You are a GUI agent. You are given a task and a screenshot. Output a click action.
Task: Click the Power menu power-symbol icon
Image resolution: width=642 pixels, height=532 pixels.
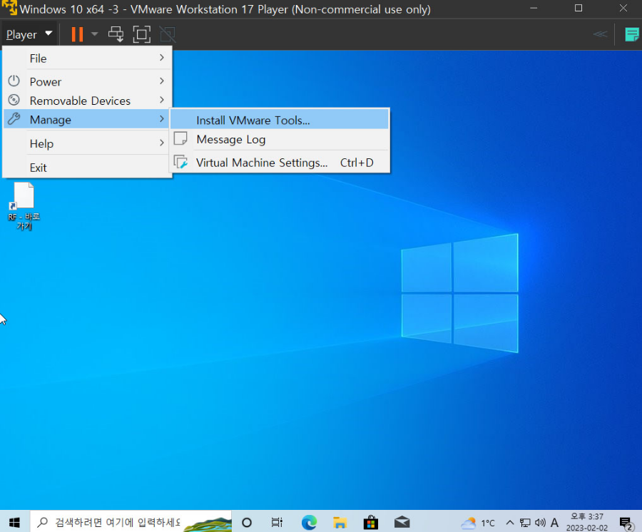pyautogui.click(x=14, y=81)
